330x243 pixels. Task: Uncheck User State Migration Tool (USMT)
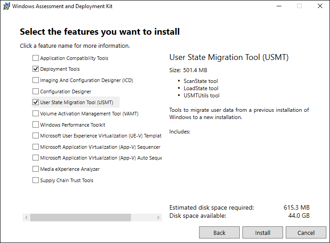tap(36, 102)
